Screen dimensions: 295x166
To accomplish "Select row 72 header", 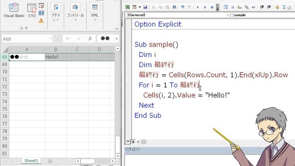I will point(5,87).
